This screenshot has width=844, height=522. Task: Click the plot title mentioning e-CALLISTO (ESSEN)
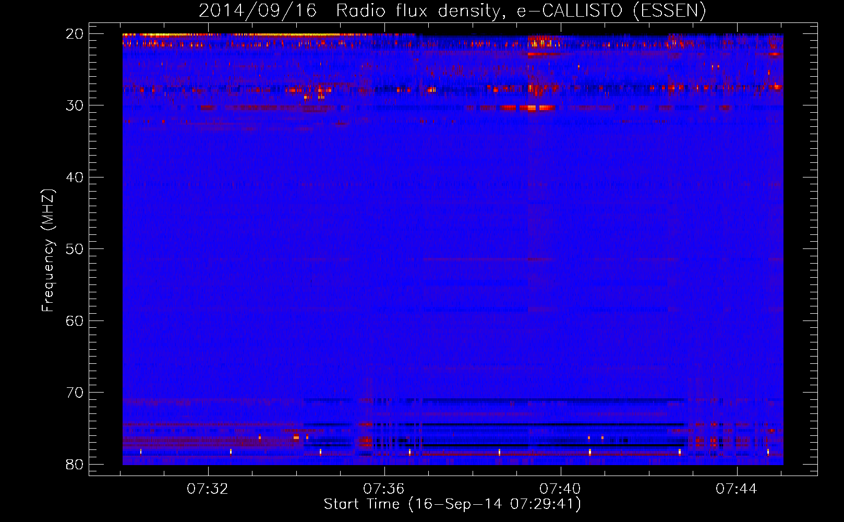(x=452, y=10)
